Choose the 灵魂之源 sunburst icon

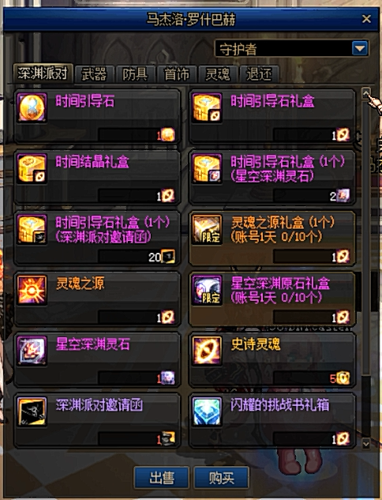32,290
